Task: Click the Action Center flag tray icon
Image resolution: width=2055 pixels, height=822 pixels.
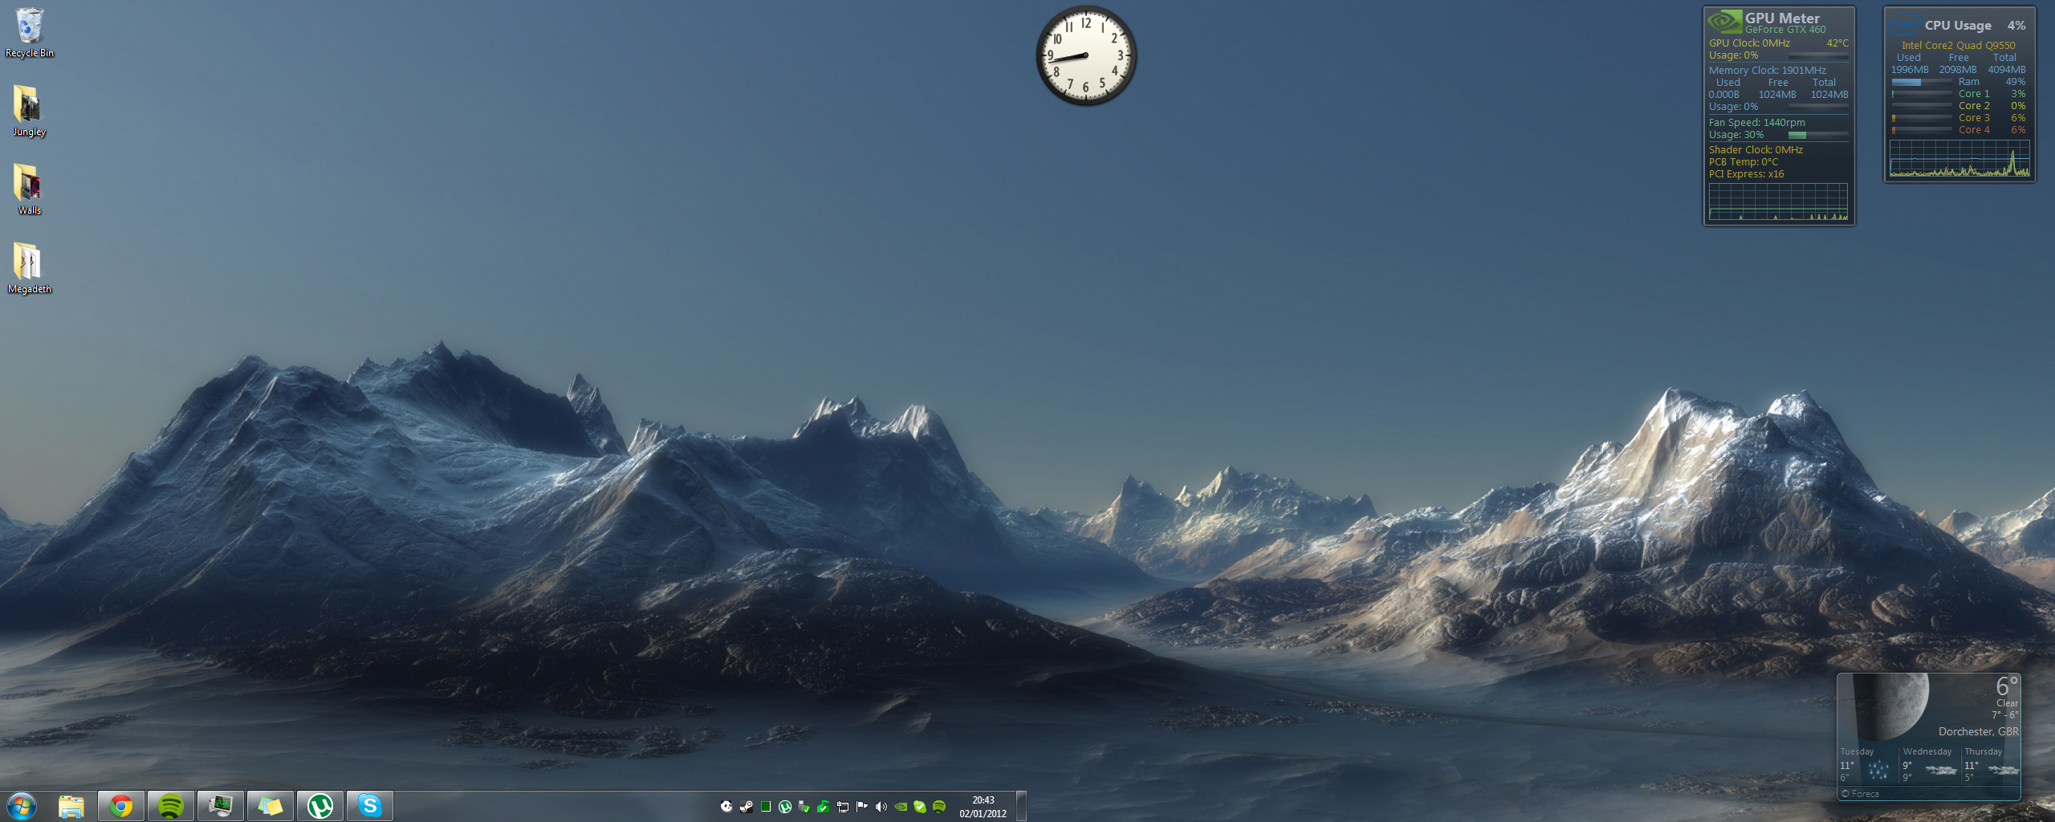Action: click(862, 807)
